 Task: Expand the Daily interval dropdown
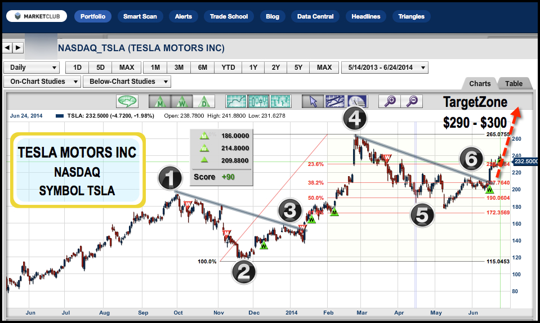click(32, 68)
